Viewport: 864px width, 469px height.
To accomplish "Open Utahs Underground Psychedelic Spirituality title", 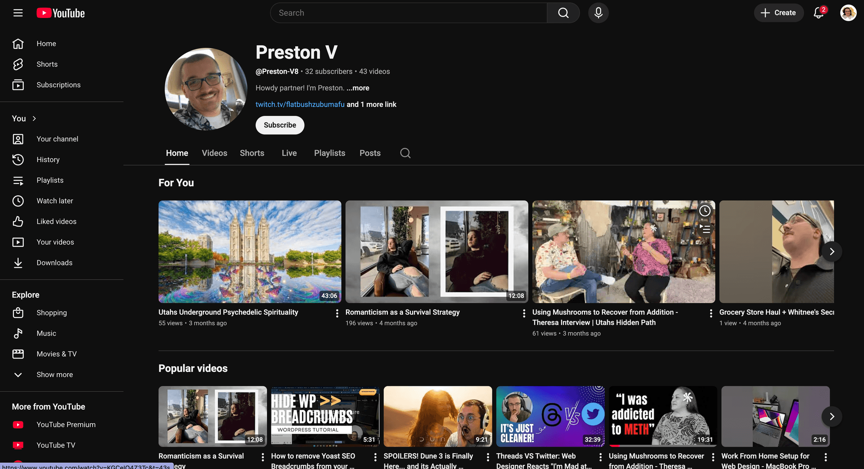I will [228, 312].
